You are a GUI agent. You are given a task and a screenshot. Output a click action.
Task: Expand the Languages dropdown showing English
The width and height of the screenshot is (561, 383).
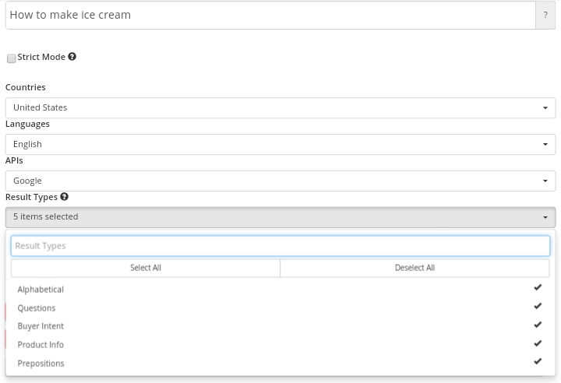pos(280,144)
